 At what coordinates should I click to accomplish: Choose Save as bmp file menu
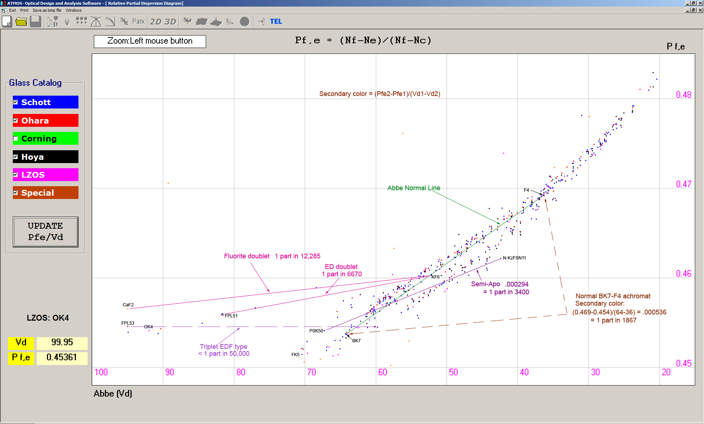(x=47, y=10)
